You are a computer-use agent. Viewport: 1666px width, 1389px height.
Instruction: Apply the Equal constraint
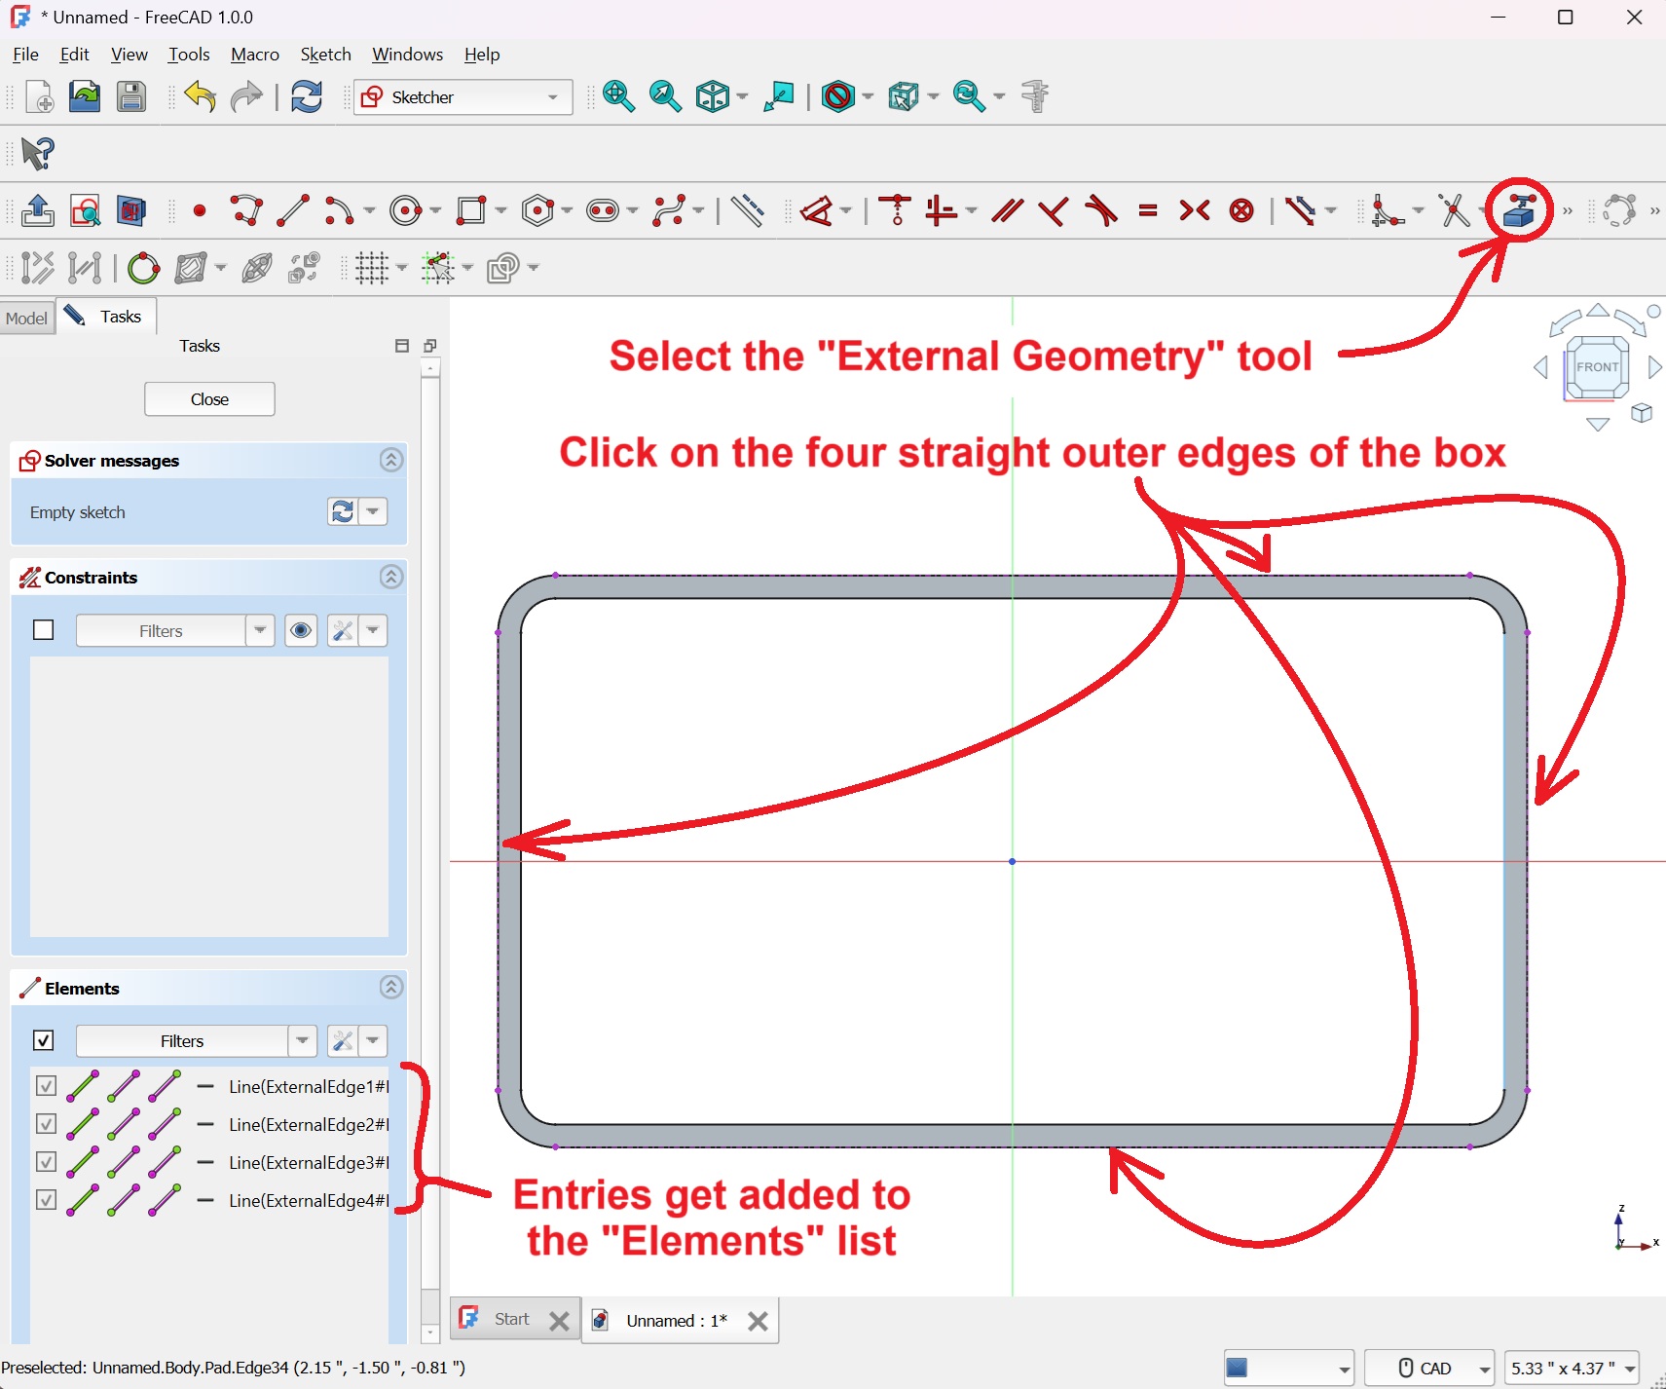(1148, 210)
